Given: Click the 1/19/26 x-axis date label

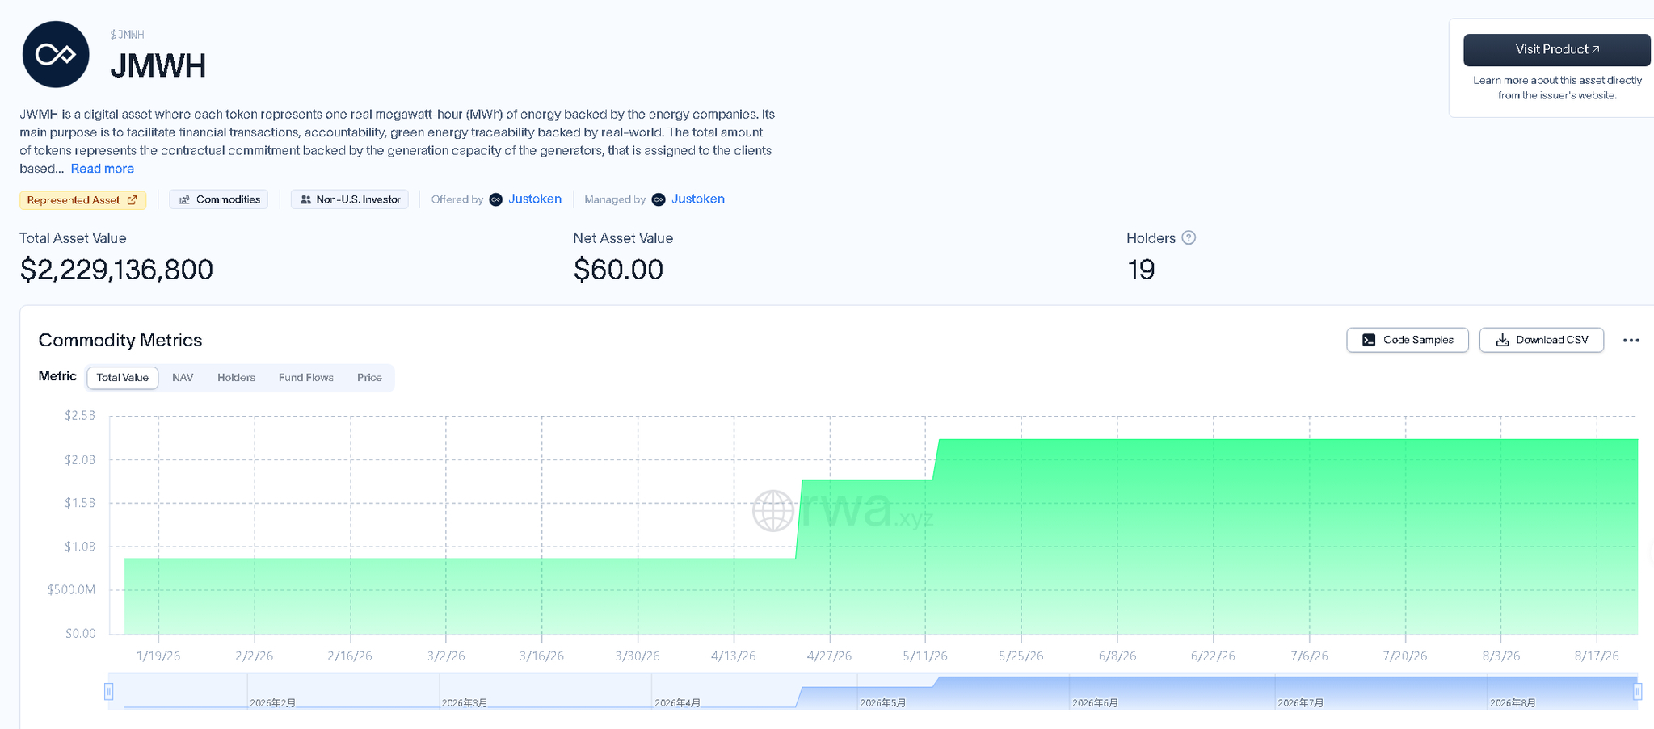Looking at the screenshot, I should point(158,656).
